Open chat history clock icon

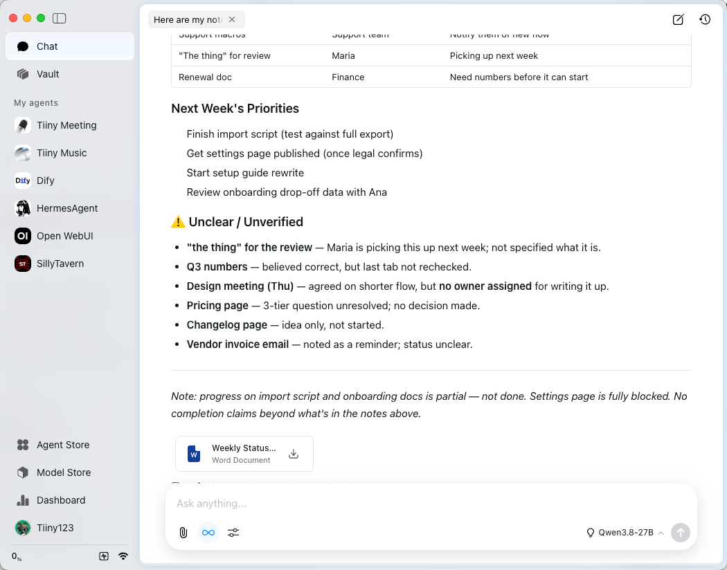tap(705, 19)
